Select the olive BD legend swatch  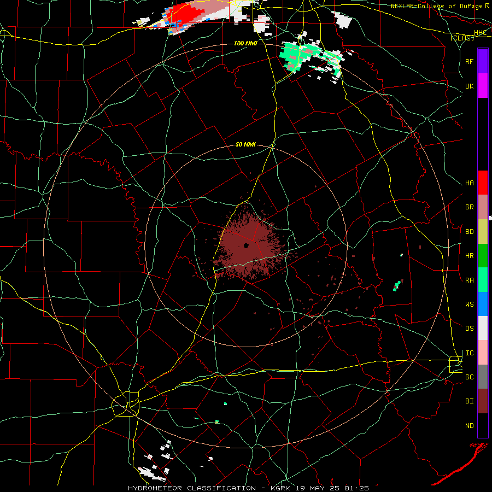click(x=483, y=231)
